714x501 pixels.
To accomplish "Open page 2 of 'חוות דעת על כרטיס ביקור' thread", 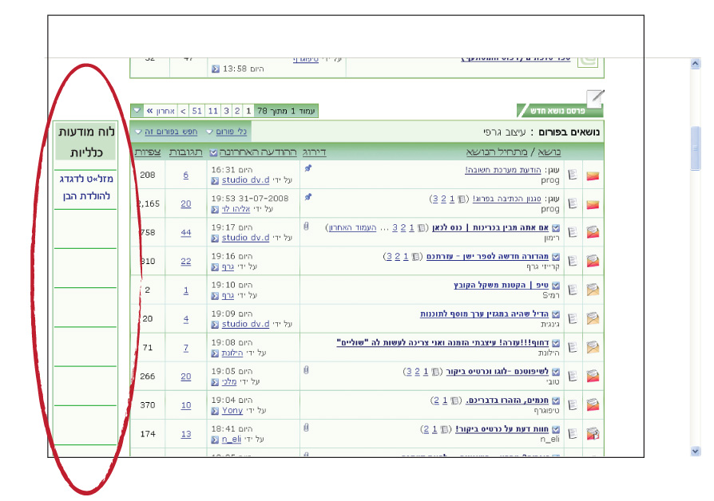I will coord(426,429).
